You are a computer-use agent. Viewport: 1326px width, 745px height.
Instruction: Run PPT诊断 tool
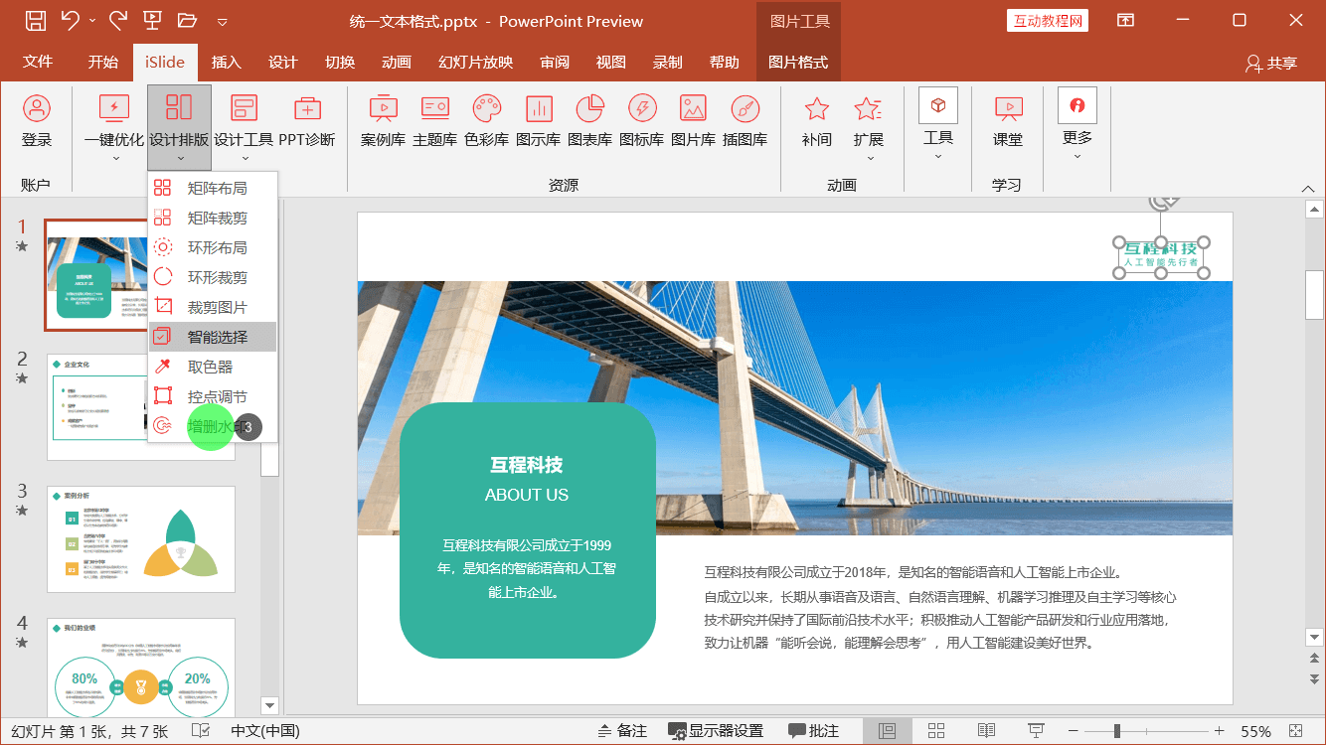point(307,121)
